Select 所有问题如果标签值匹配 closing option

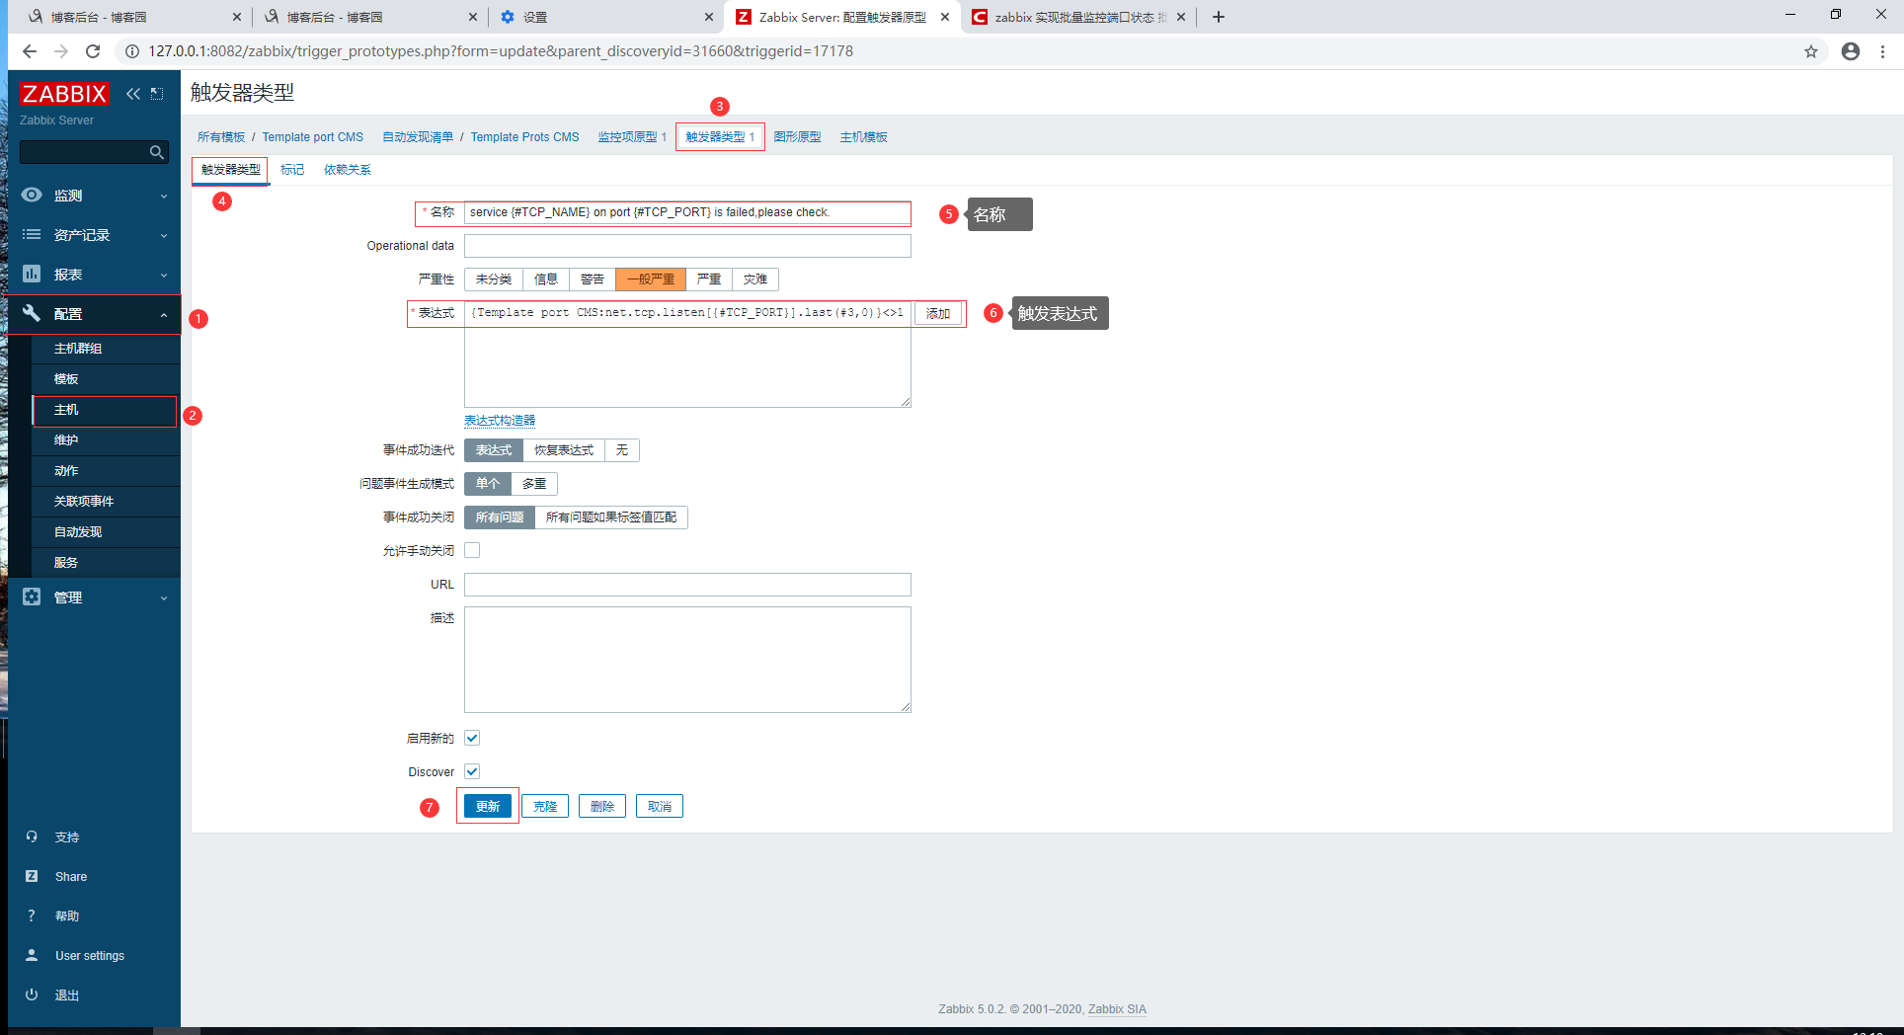tap(611, 517)
